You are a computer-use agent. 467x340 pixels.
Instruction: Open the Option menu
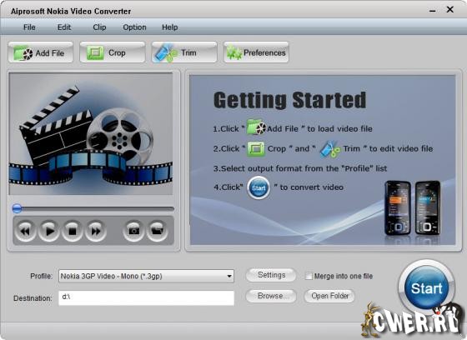[x=134, y=27]
